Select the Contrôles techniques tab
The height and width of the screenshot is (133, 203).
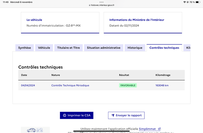tap(164, 48)
